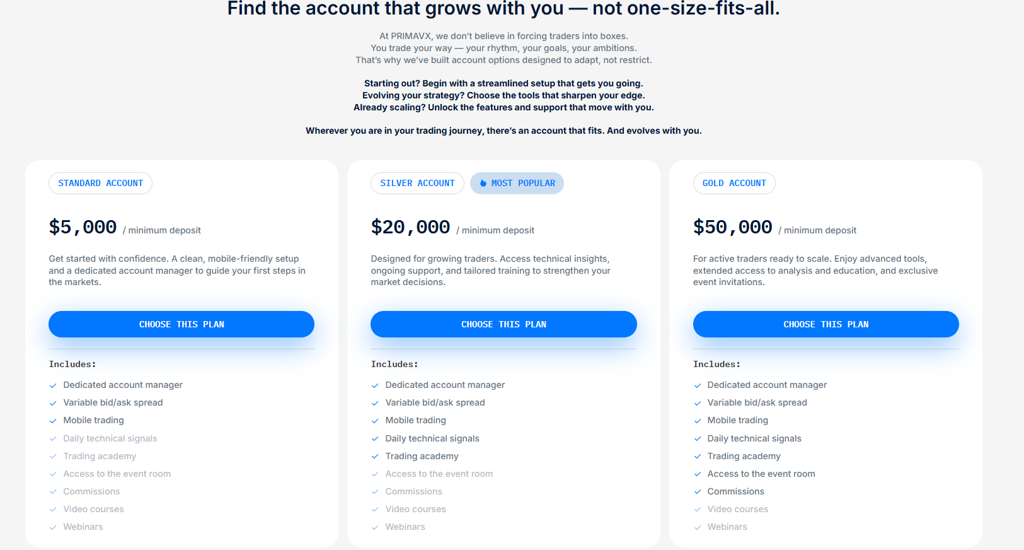Screen dimensions: 1024x550
Task: Click Variable bid/ask spread in Silver plan
Action: (435, 402)
